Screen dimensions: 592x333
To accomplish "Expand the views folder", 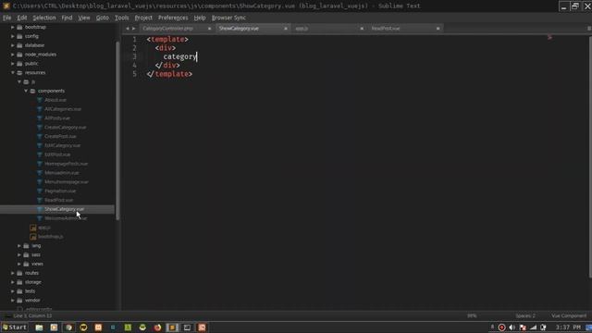I will click(19, 264).
